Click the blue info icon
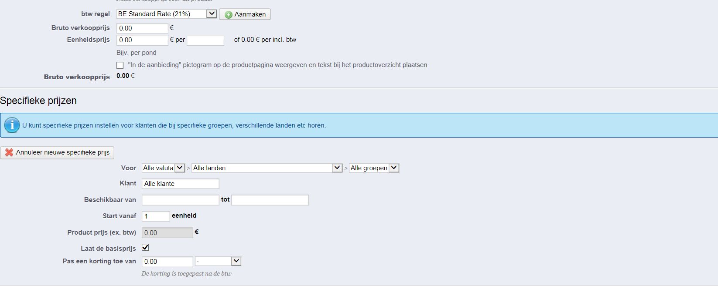 point(12,125)
